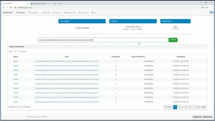
Task: Open block 90764 link
Action: click(x=16, y=88)
